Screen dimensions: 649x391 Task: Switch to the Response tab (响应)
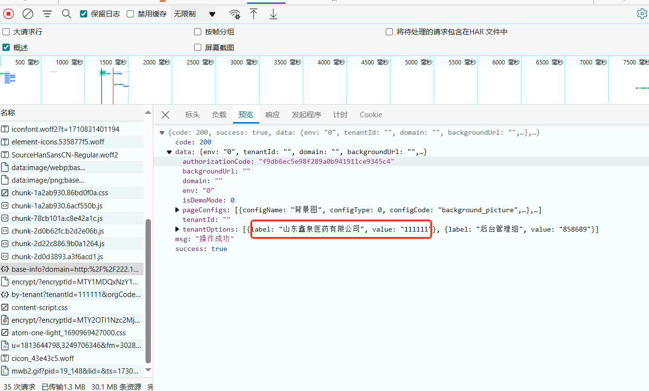point(273,115)
